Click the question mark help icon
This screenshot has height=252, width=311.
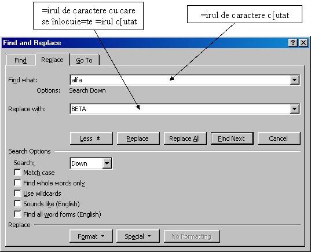tap(292, 43)
